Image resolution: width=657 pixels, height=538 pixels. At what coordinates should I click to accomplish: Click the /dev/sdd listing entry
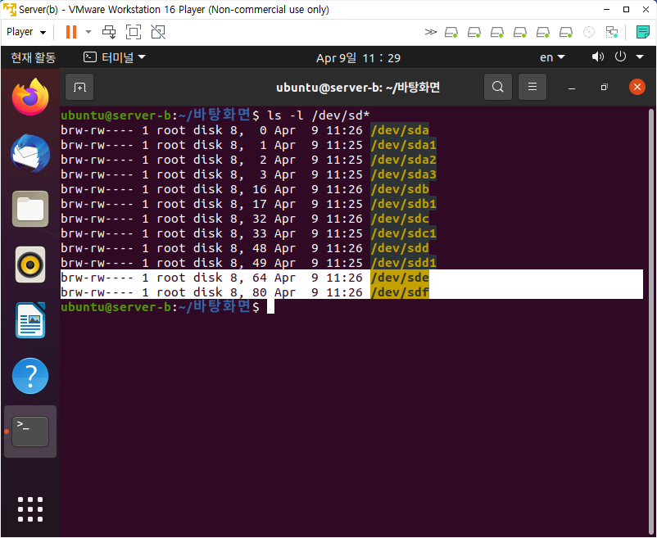pos(400,248)
